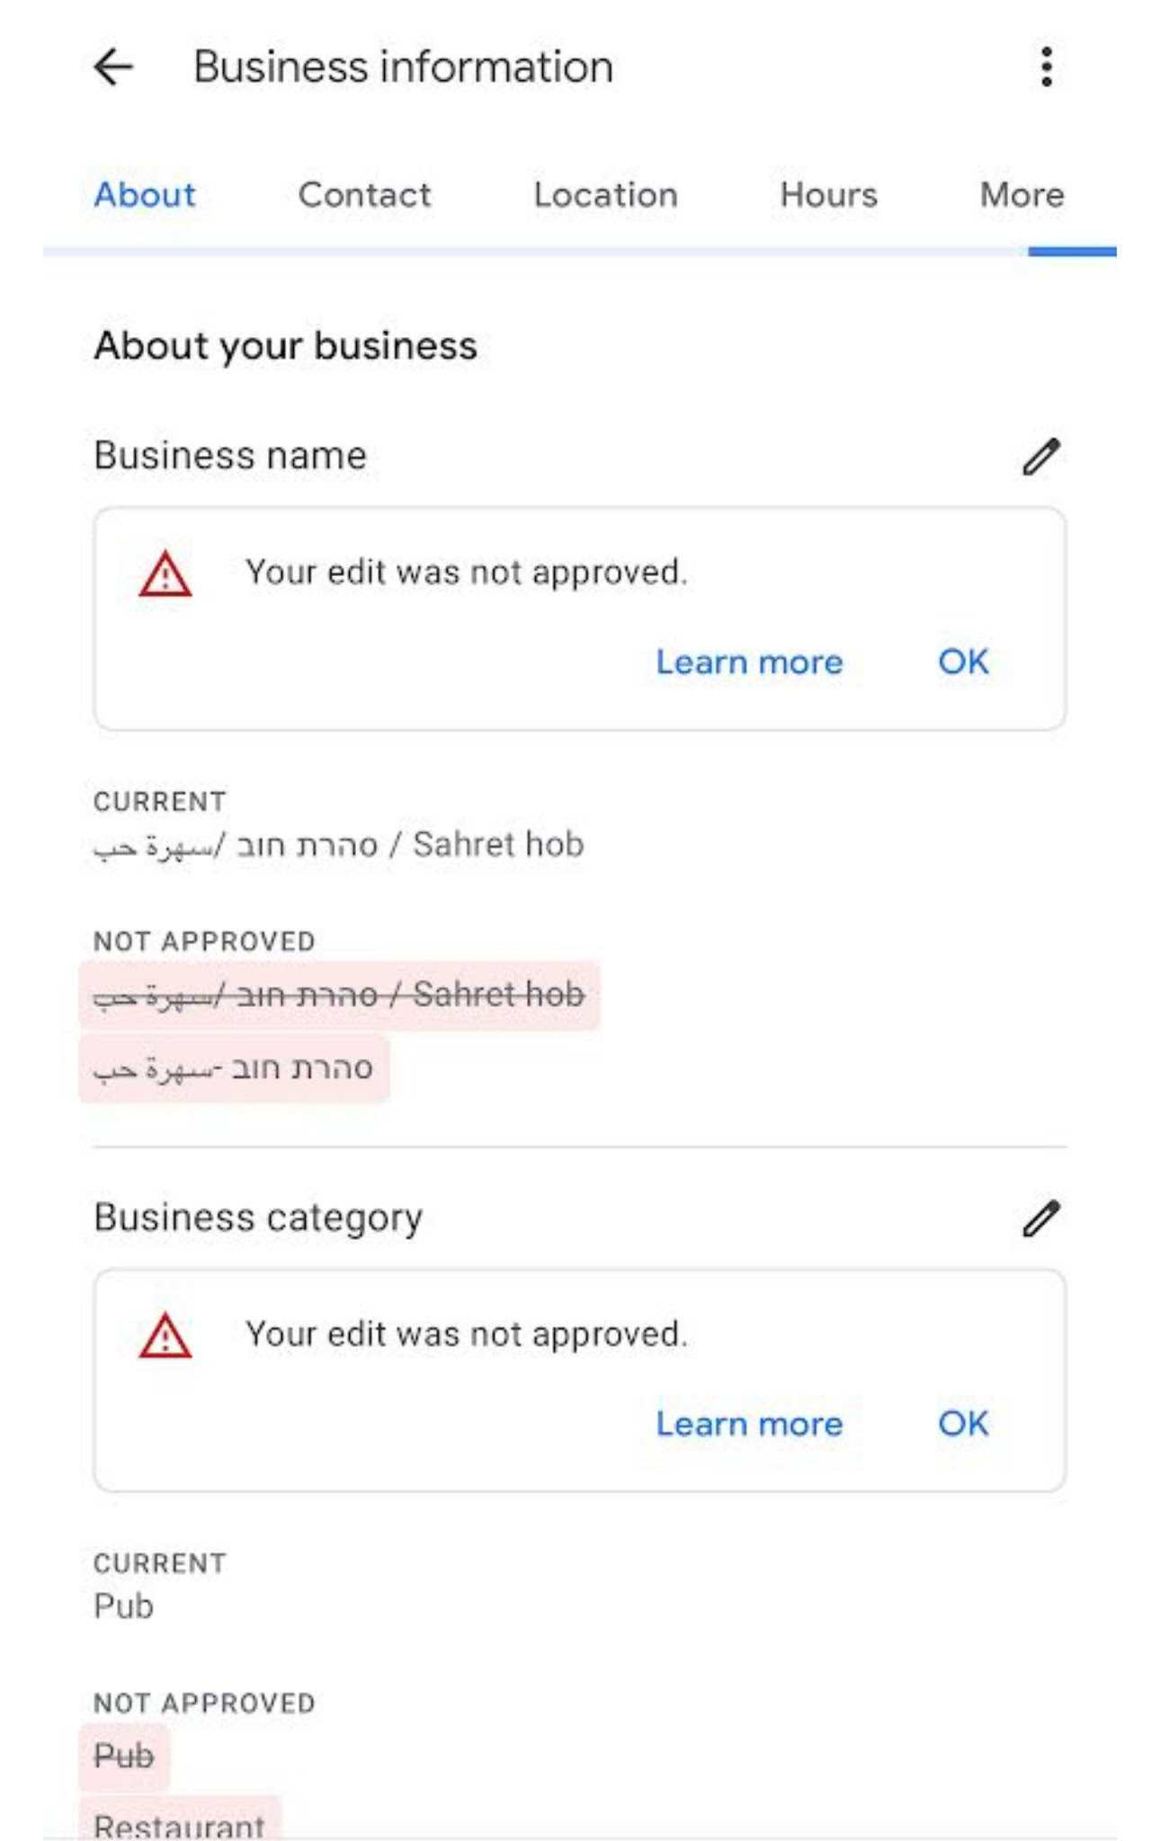Edit business category with pencil icon
This screenshot has height=1841, width=1160.
click(1041, 1219)
